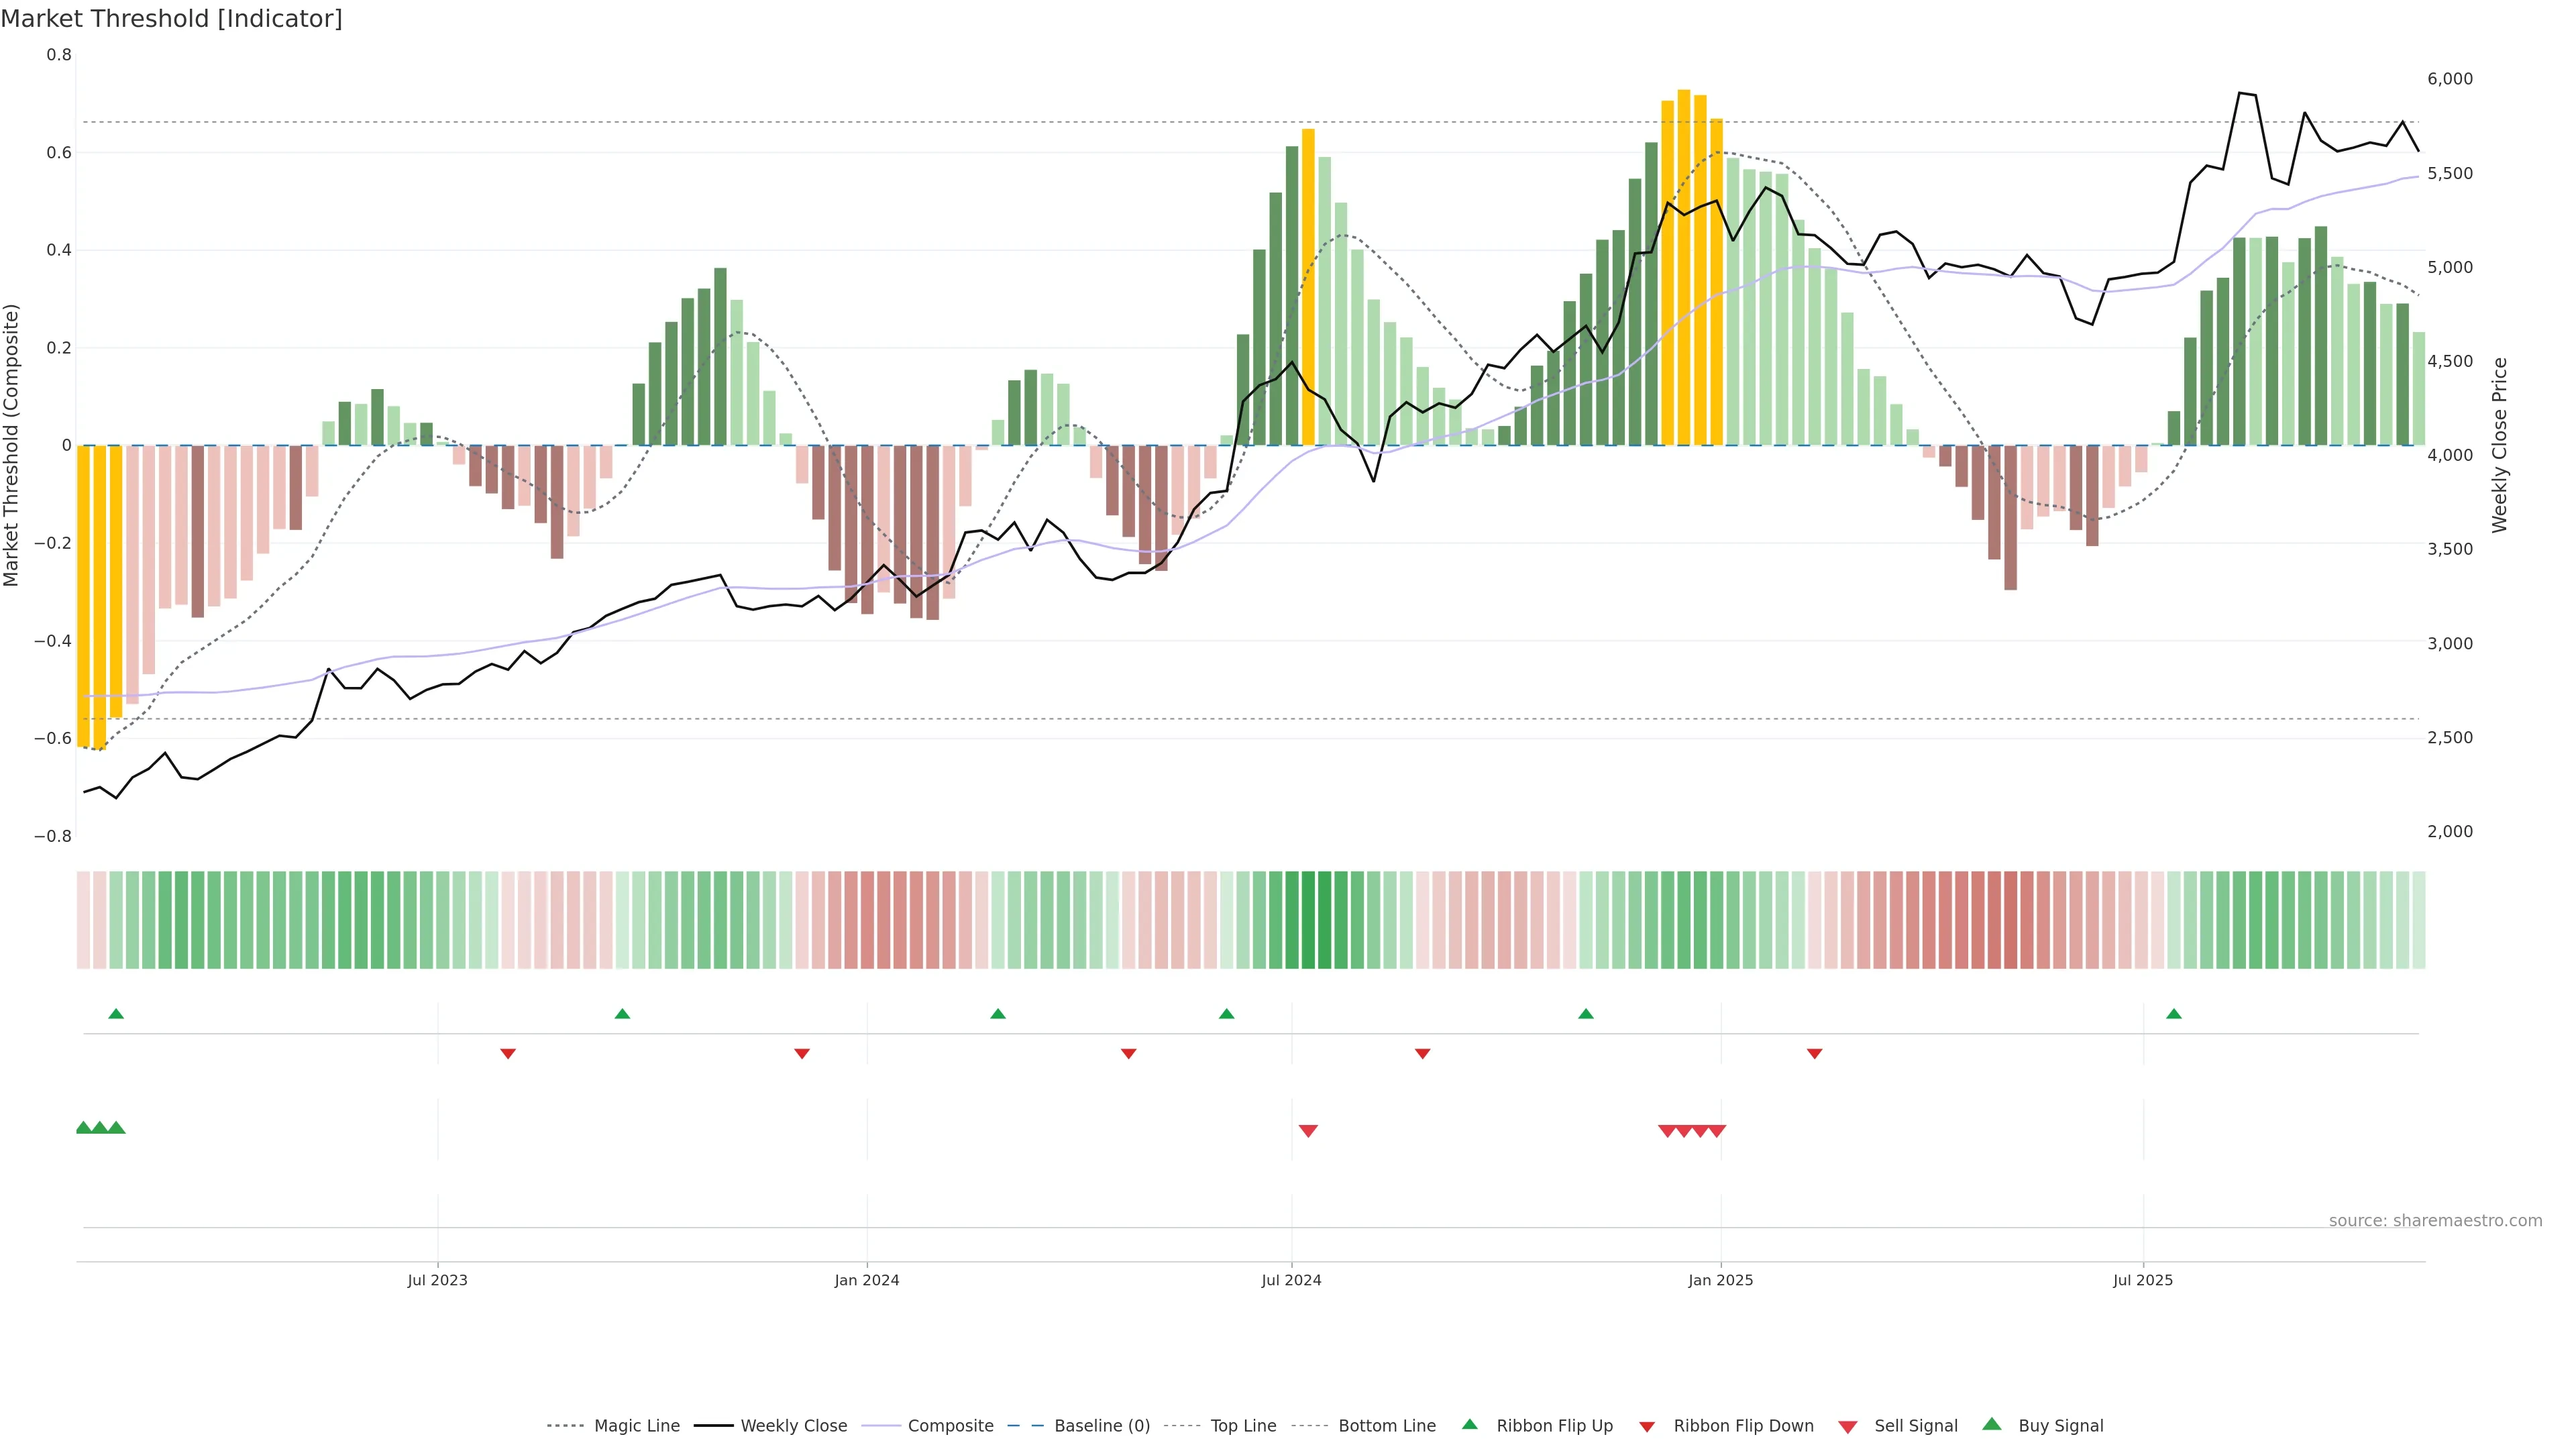Click the Ribbon Flip Up marker near Jul 2025
Screen dimensions: 2576x1449
tap(2173, 1014)
